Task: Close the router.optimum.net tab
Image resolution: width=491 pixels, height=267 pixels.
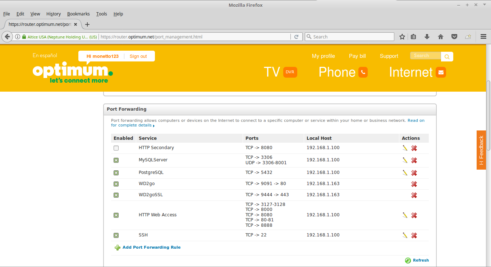Action: [x=75, y=24]
